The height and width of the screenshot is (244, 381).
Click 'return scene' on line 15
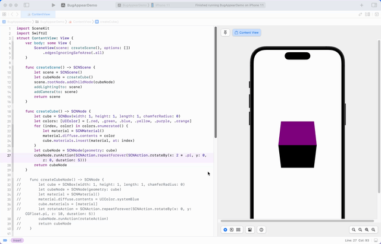click(x=47, y=97)
